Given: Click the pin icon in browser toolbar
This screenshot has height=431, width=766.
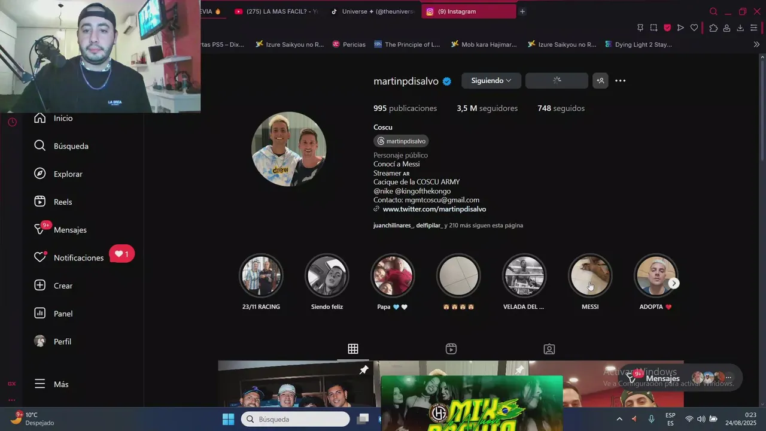Looking at the screenshot, I should (640, 28).
